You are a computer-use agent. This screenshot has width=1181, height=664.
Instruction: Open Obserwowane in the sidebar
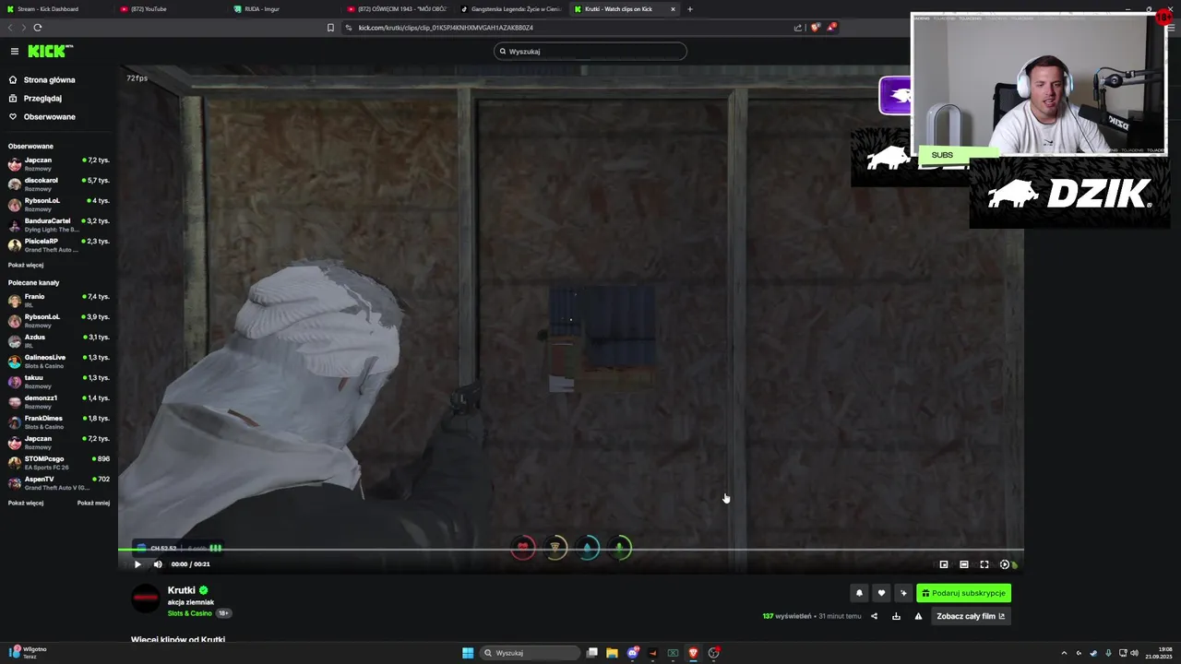pyautogui.click(x=50, y=117)
